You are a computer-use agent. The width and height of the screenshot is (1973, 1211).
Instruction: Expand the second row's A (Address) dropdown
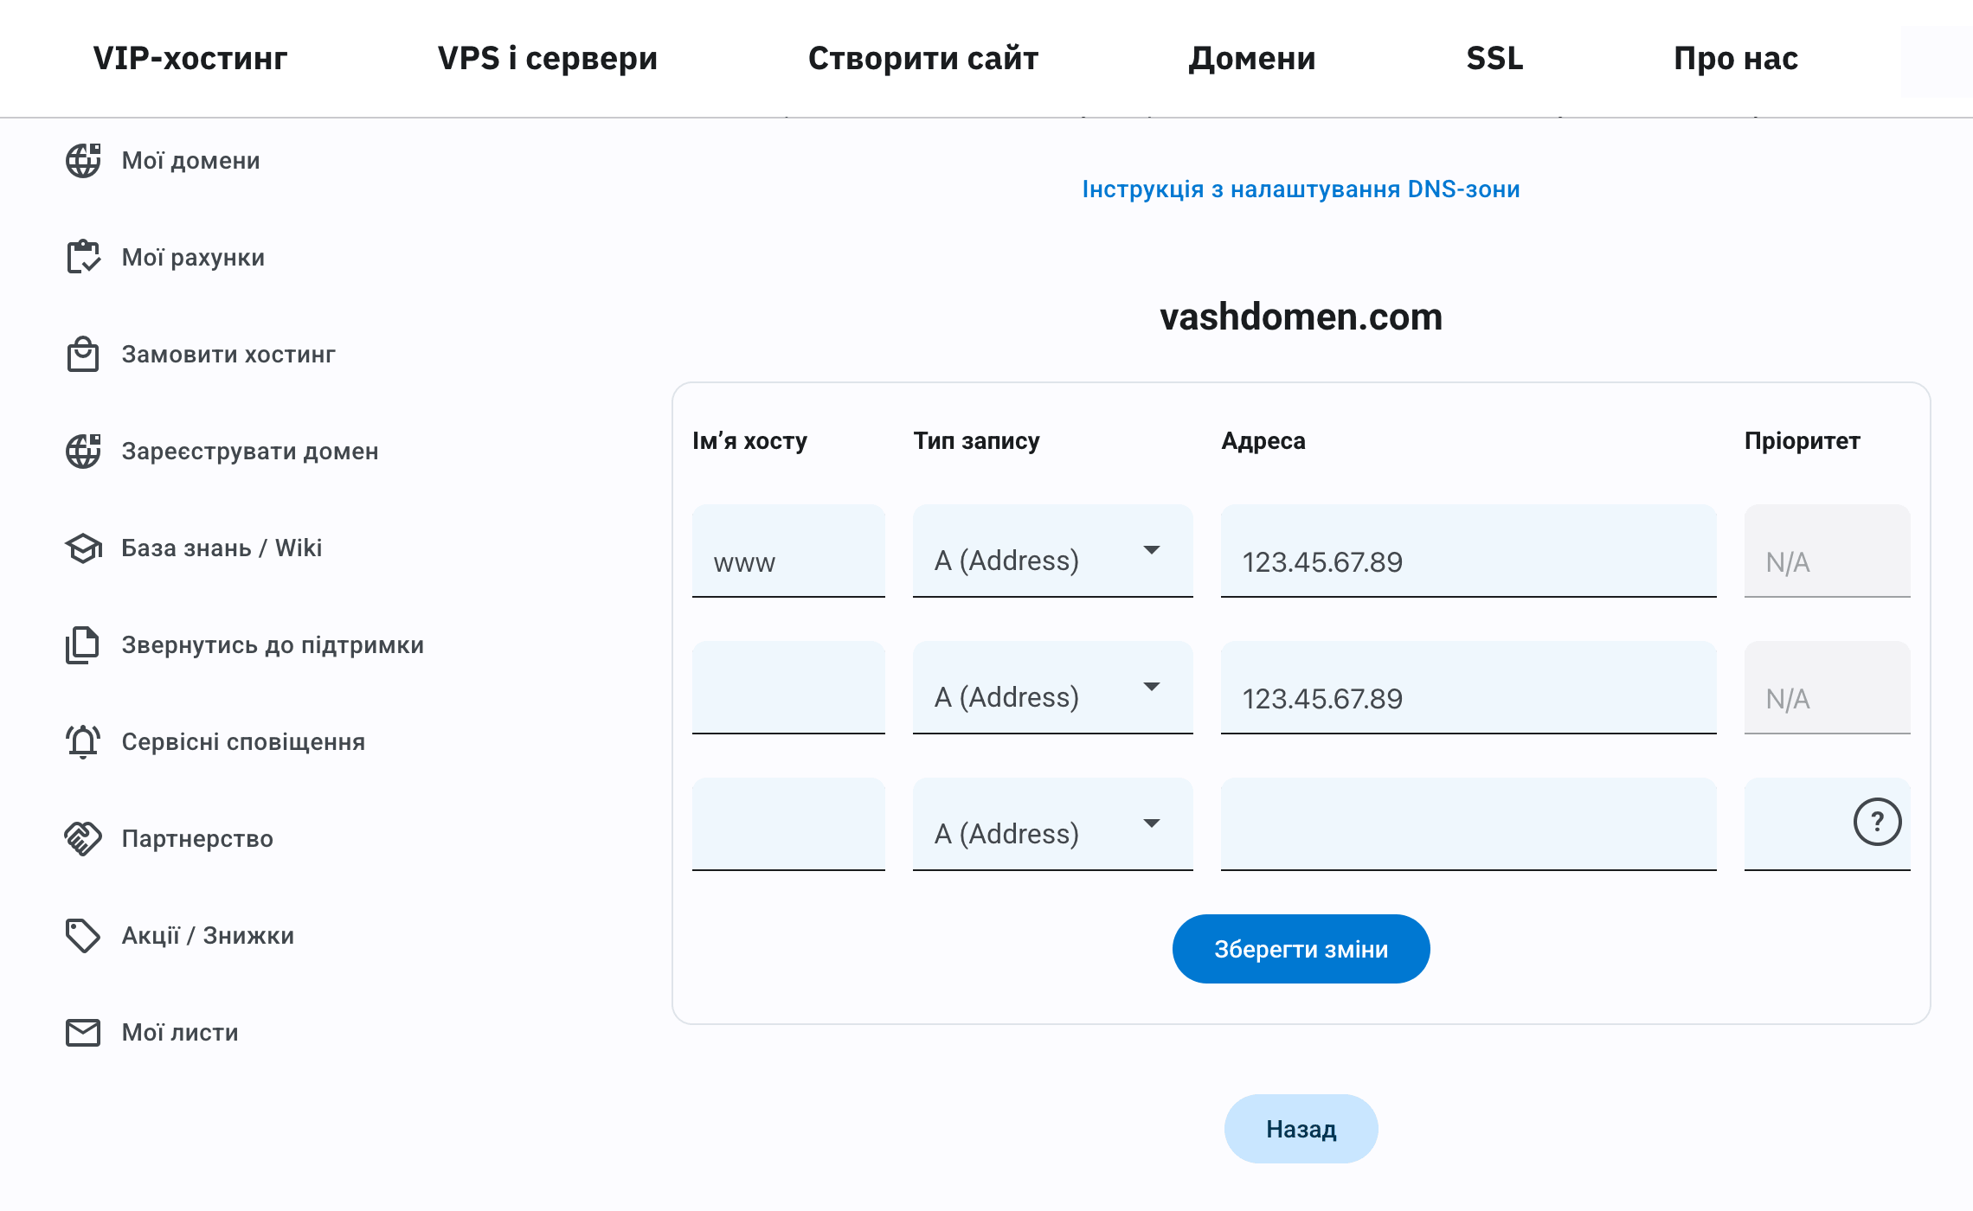(x=1052, y=689)
